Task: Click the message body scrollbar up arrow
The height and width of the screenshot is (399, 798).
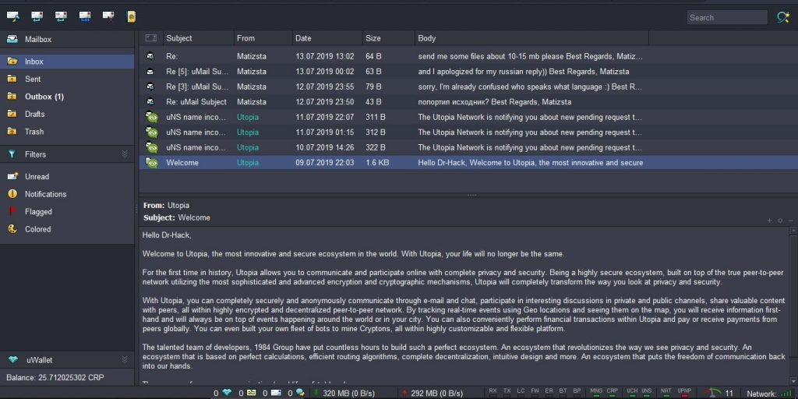Action: (793, 231)
